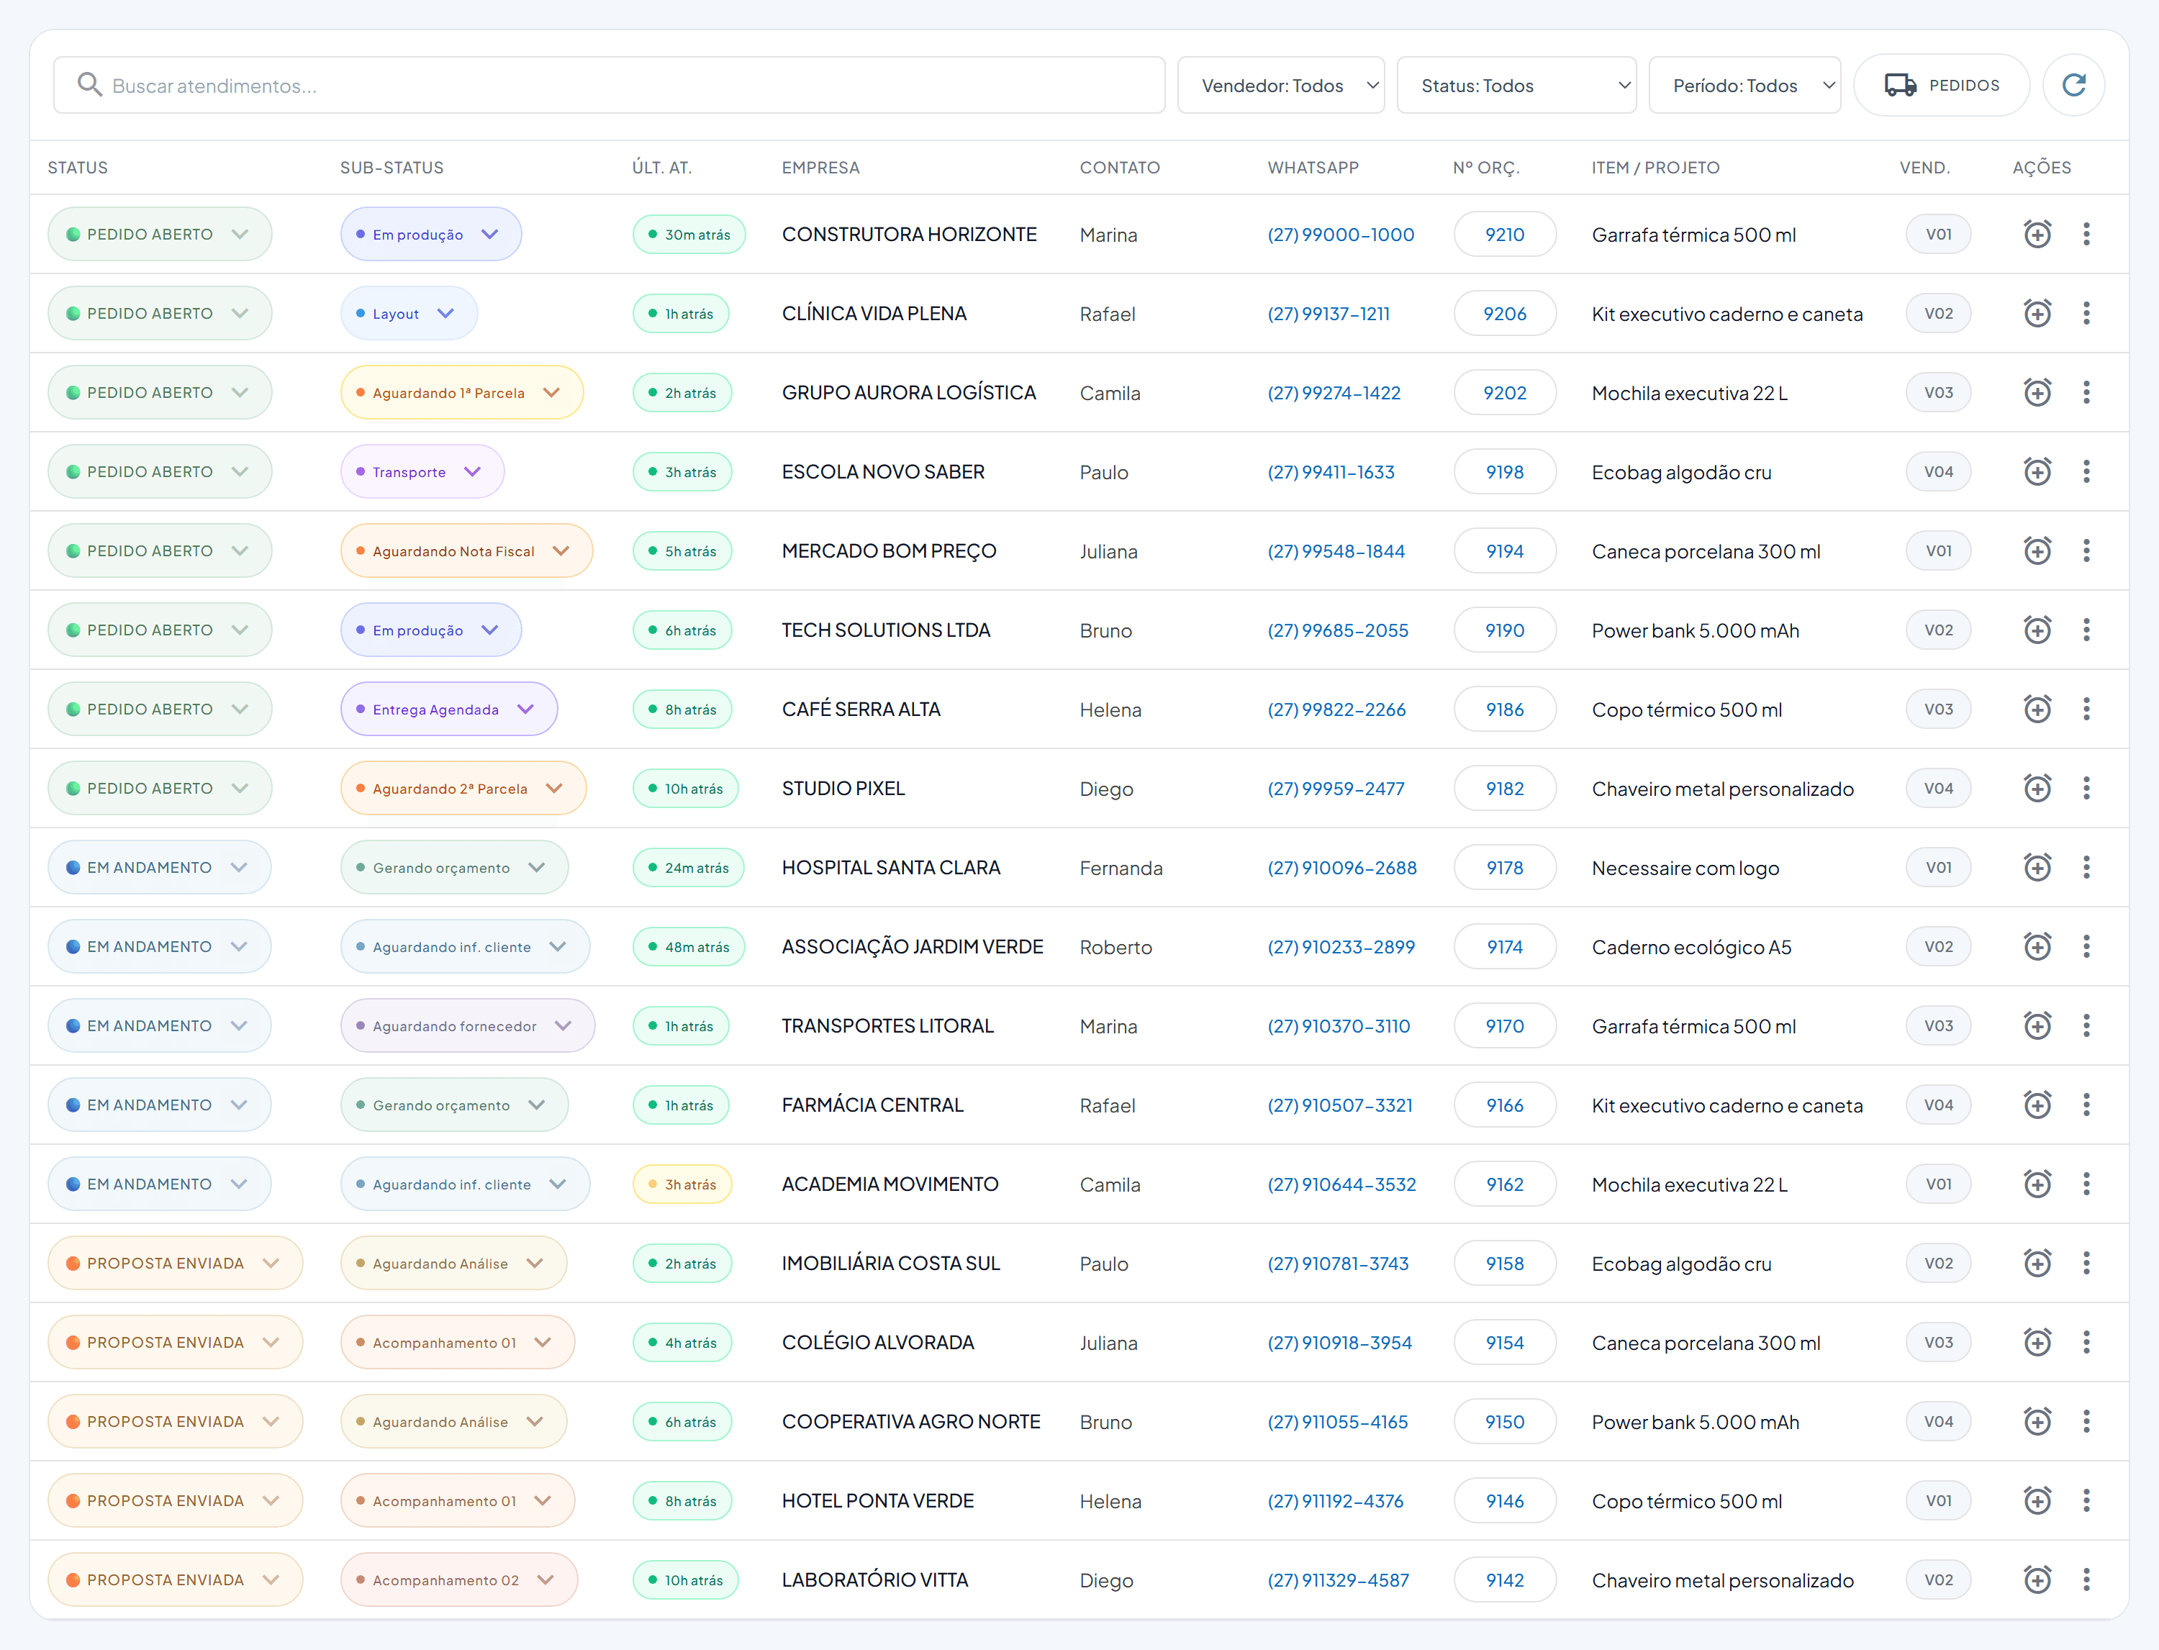This screenshot has height=1650, width=2159.
Task: Change PEDIDO ABERTO status for CONSTRUTORA HORIZONTE
Action: 159,234
